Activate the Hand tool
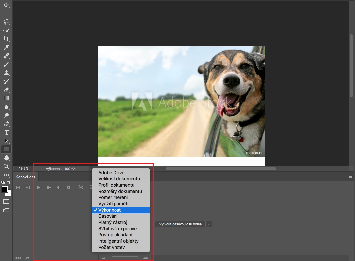Screen dimensions: 355x261 6,158
